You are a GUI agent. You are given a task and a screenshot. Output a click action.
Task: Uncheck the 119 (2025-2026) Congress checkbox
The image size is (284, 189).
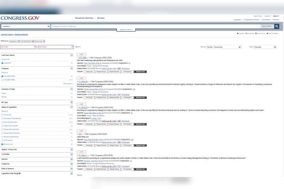coord(2,77)
